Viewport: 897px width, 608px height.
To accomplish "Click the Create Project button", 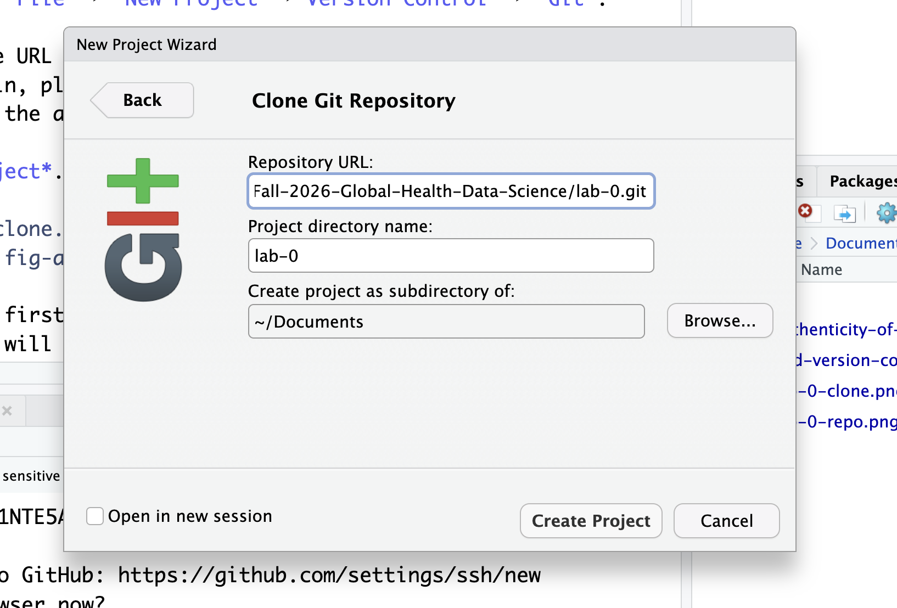I will pyautogui.click(x=591, y=521).
